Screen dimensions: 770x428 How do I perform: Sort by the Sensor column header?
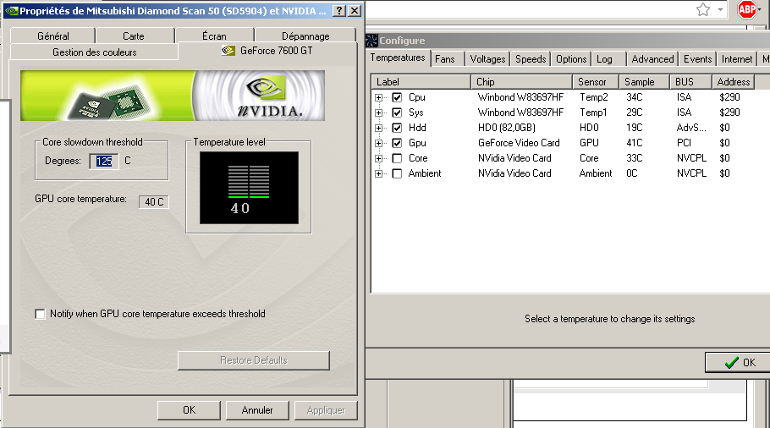596,82
